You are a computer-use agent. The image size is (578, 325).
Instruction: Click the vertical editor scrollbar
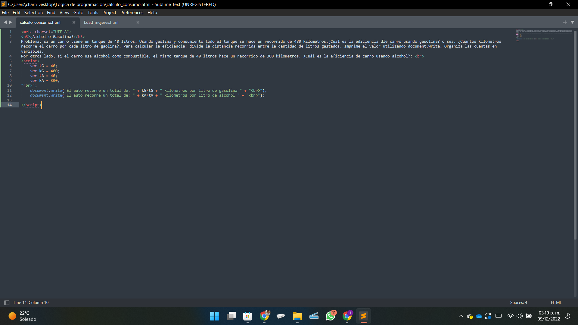coord(575,135)
